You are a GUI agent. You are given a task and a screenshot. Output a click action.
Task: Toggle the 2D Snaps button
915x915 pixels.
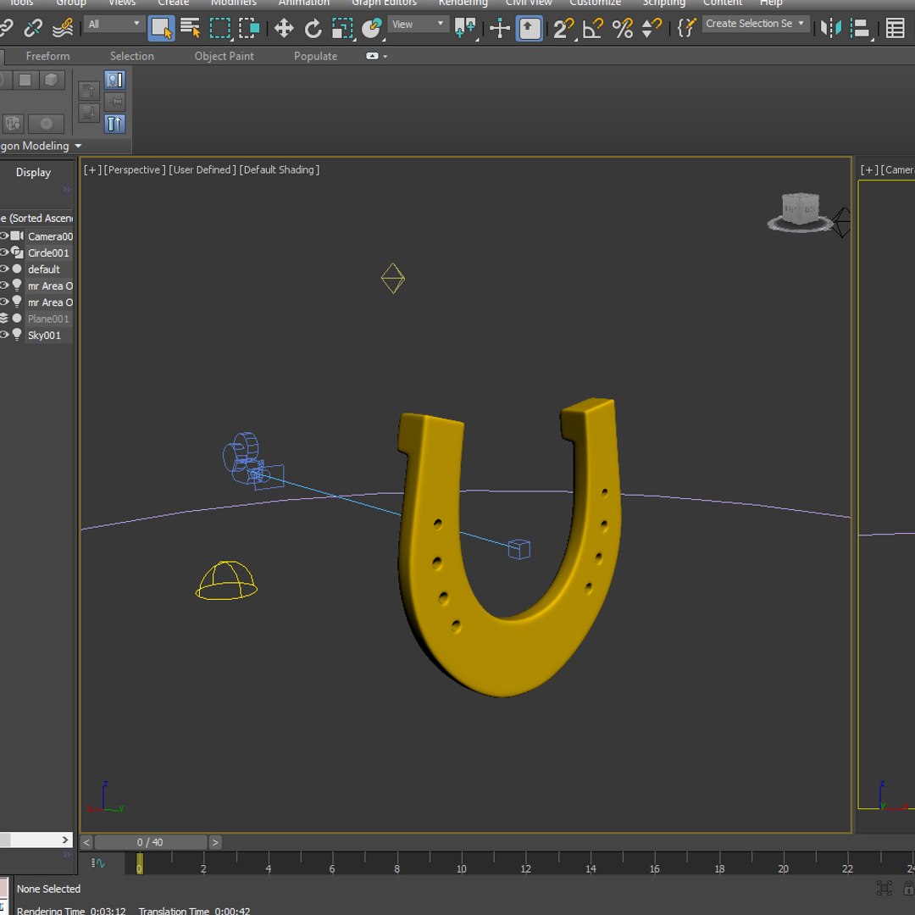pos(564,28)
